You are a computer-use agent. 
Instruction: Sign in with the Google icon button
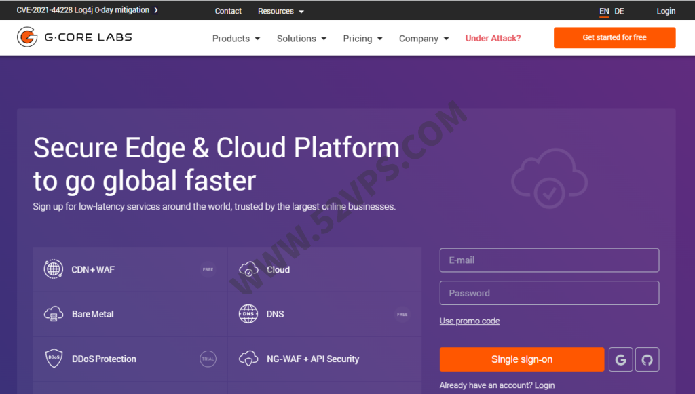620,359
